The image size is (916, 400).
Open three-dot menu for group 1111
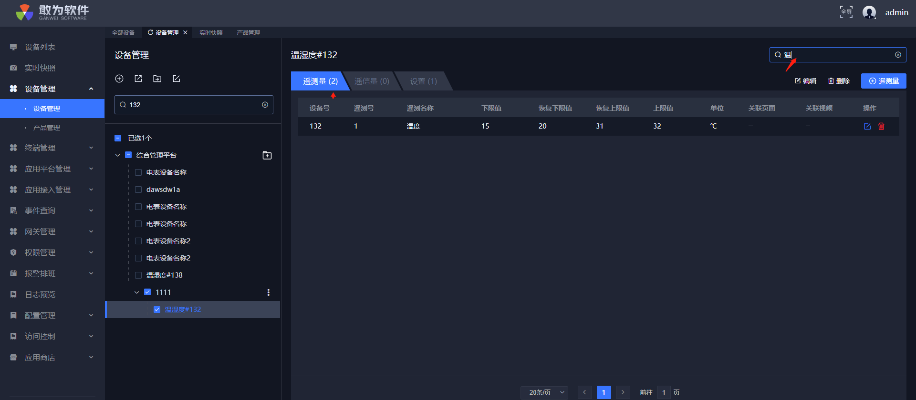click(x=269, y=292)
